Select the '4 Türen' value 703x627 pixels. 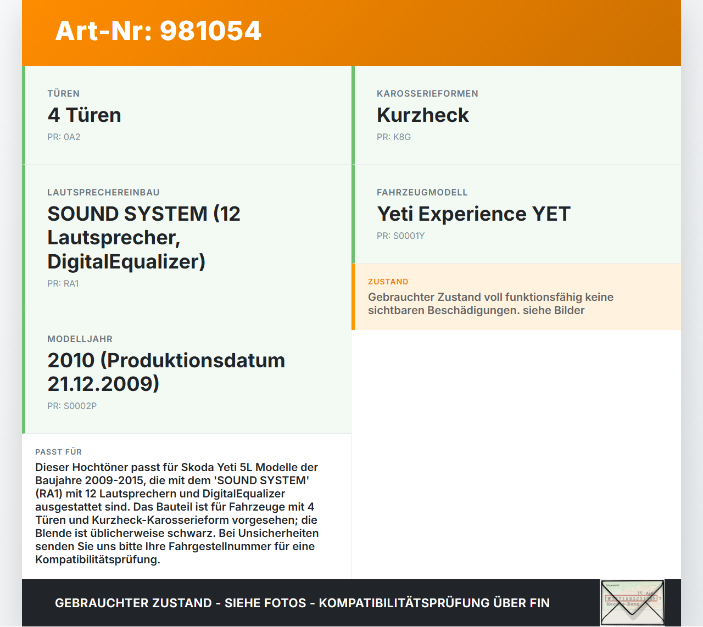pyautogui.click(x=84, y=115)
